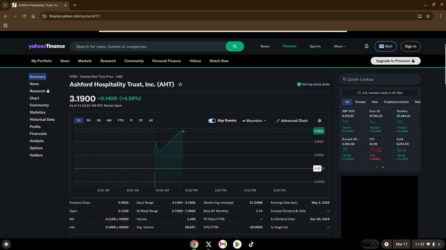Viewport: 446px width, 250px height.
Task: Select the 1D chart range
Action: tap(78, 120)
